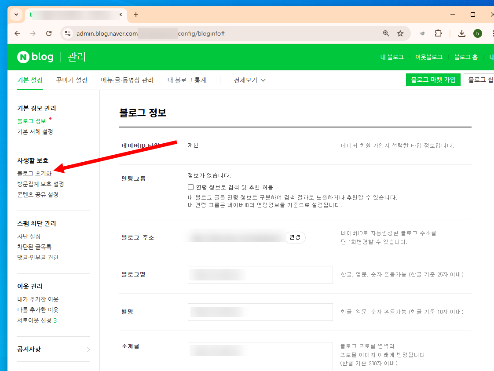Check 연령 정보로 검색 및 추천 허용

click(x=190, y=187)
